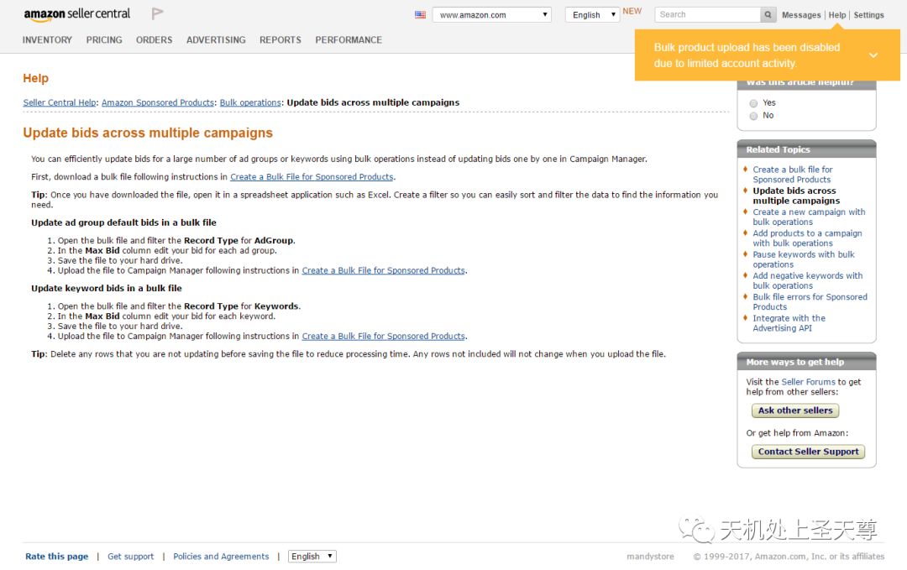Open the REPORTS menu
Image resolution: width=907 pixels, height=570 pixels.
click(x=280, y=40)
